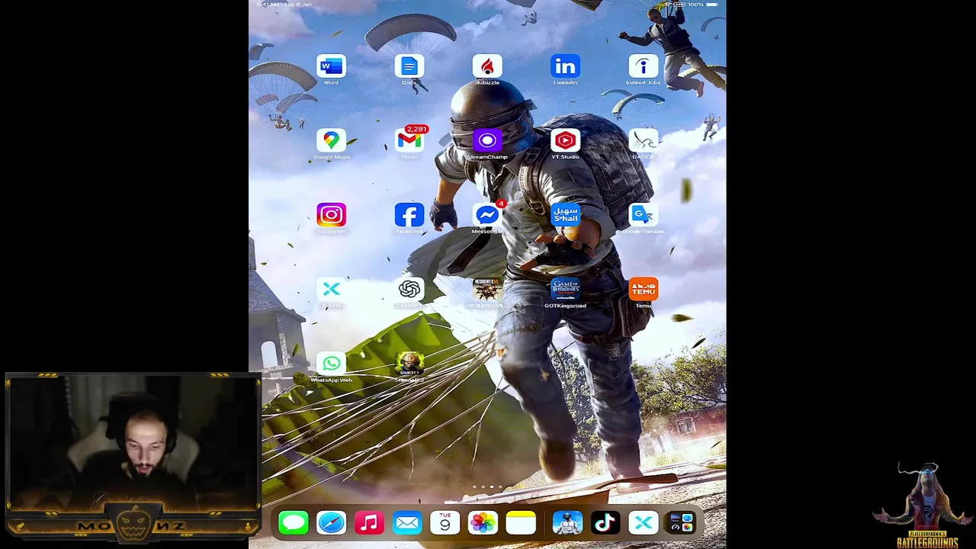Tap the home screen page indicator dots
The height and width of the screenshot is (549, 976).
[x=487, y=486]
